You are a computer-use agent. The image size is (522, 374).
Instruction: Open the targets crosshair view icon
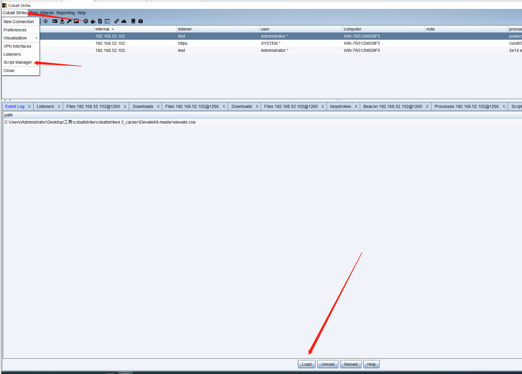(45, 21)
